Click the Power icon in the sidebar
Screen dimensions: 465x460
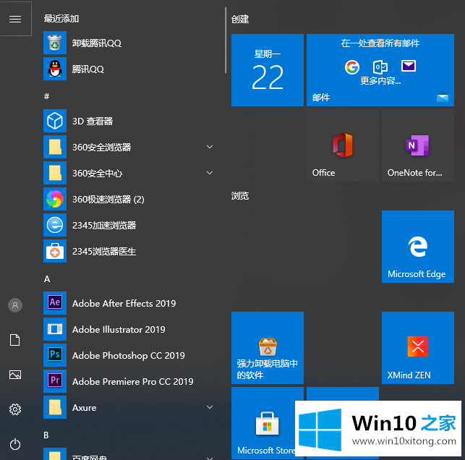(15, 444)
